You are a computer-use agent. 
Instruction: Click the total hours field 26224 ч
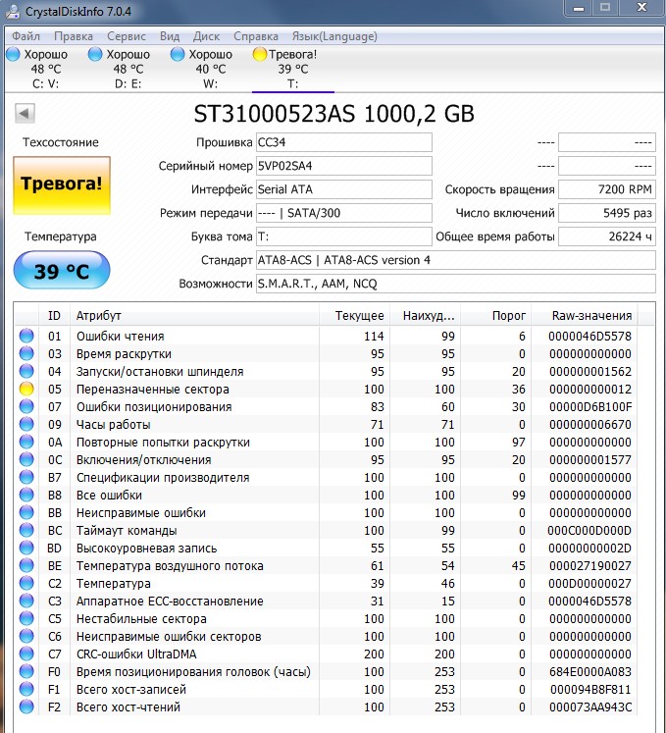[607, 236]
